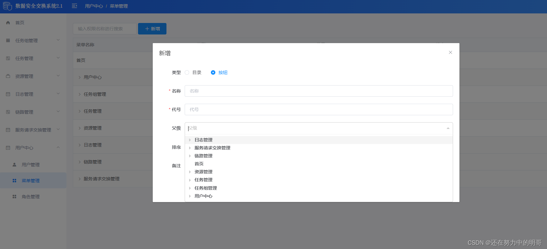Expand 任务管理 row in menu table

(80, 111)
